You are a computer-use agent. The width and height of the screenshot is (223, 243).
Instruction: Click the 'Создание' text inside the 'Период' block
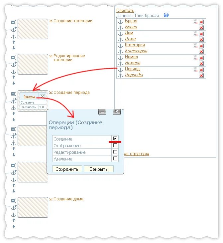point(27,103)
